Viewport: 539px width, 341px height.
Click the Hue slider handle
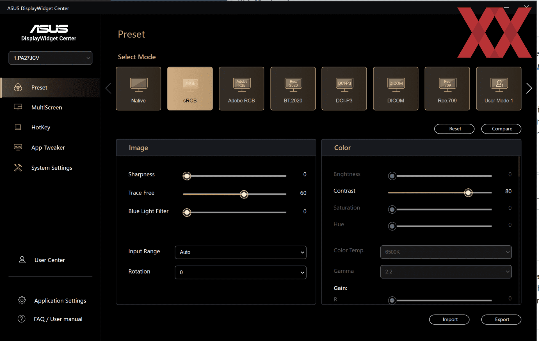(392, 226)
